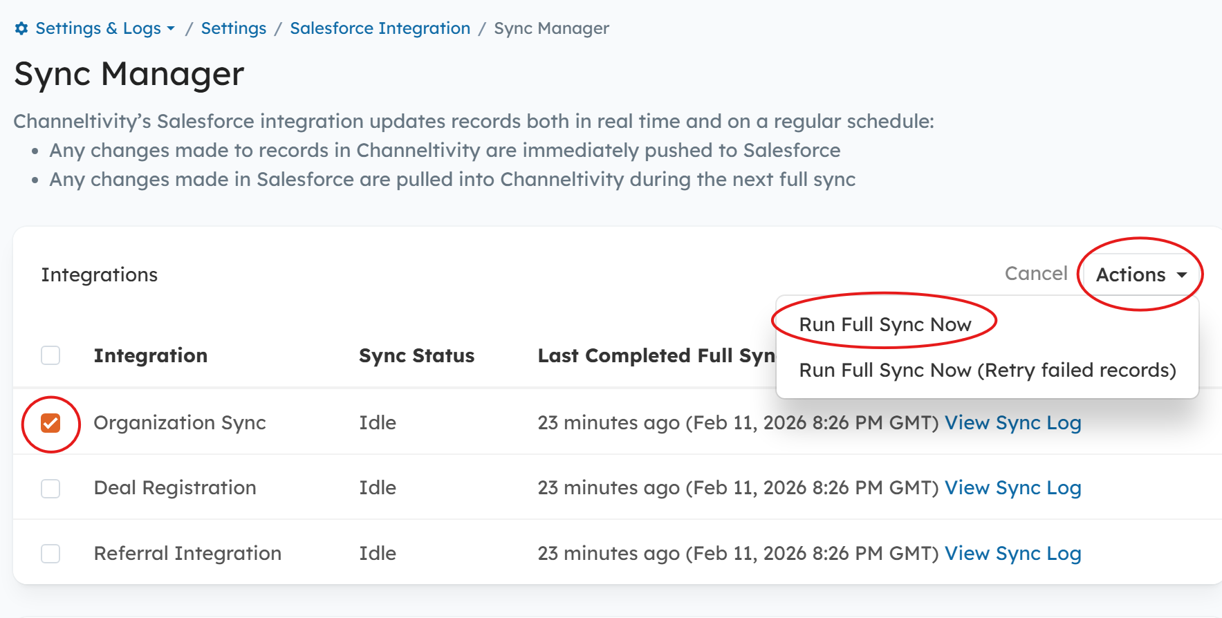The height and width of the screenshot is (618, 1222).
Task: View Sync Log for Deal Registration
Action: [1012, 487]
